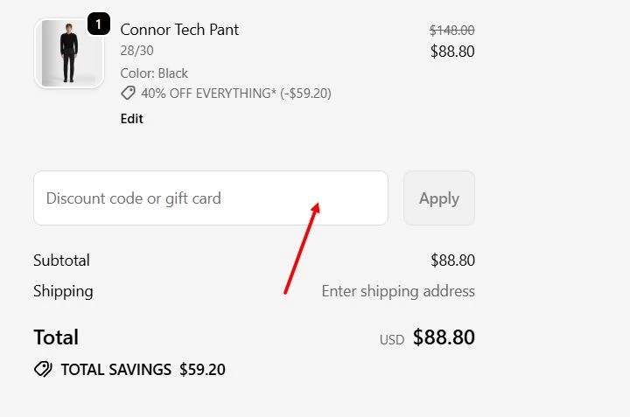The height and width of the screenshot is (417, 630).
Task: Click the quantity badge showing 1
Action: pos(98,24)
